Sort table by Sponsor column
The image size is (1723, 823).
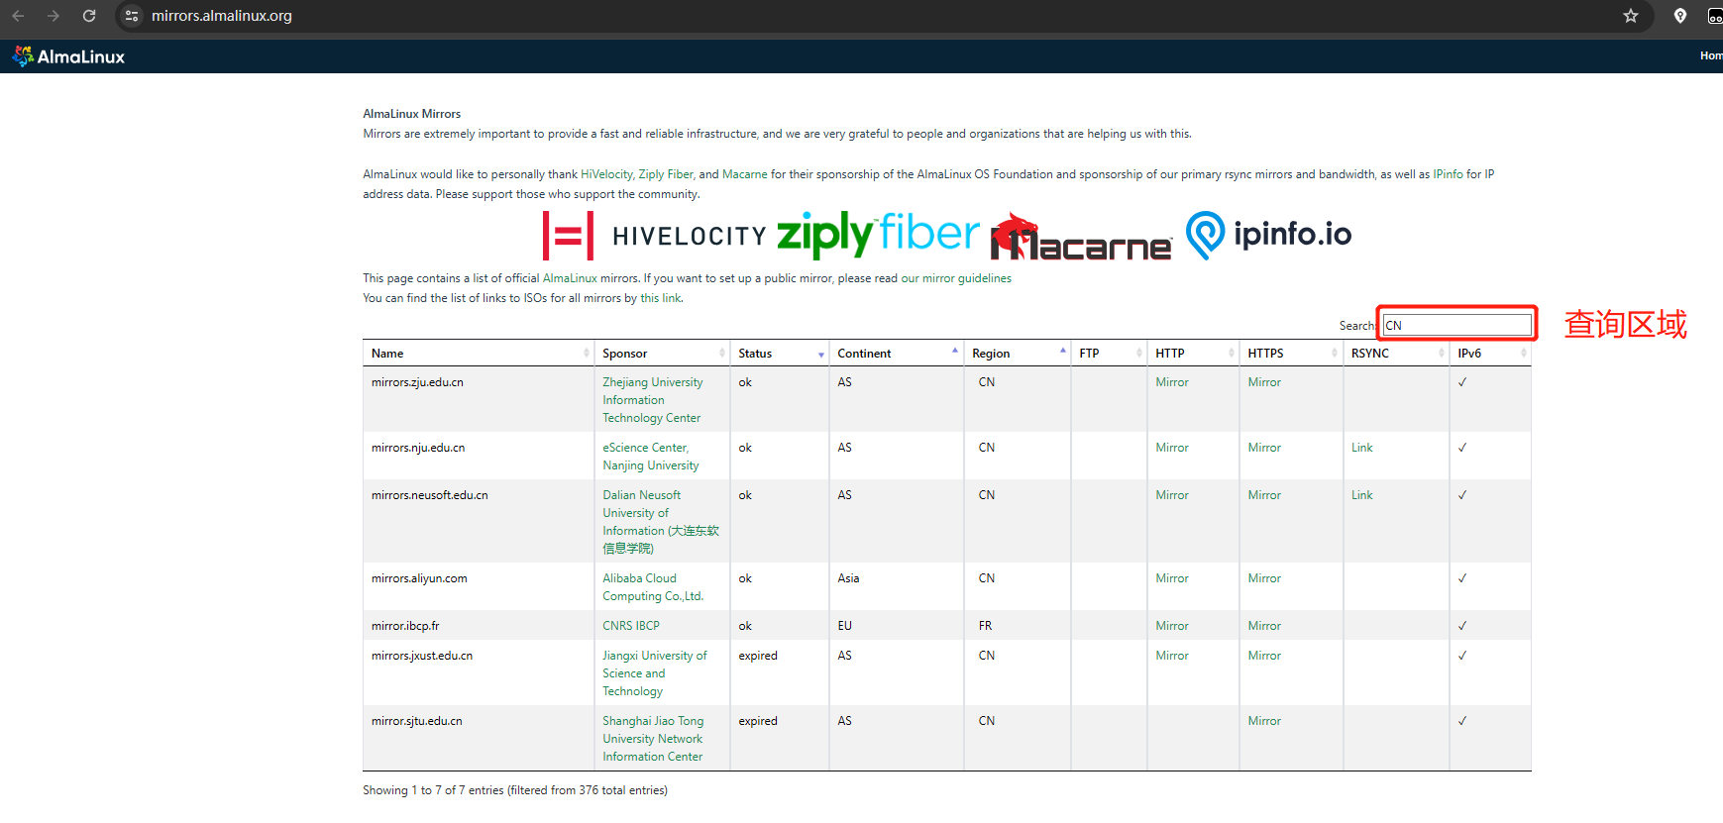coord(662,354)
